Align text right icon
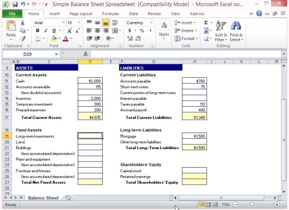Viewport: 289px width, 210px height. [x=106, y=30]
